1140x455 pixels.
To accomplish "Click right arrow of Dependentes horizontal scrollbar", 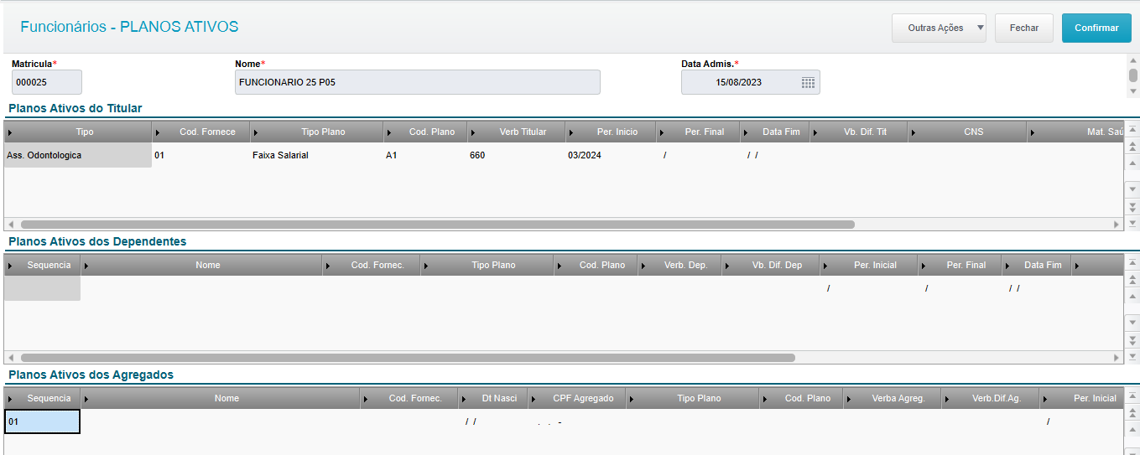I will click(1117, 358).
